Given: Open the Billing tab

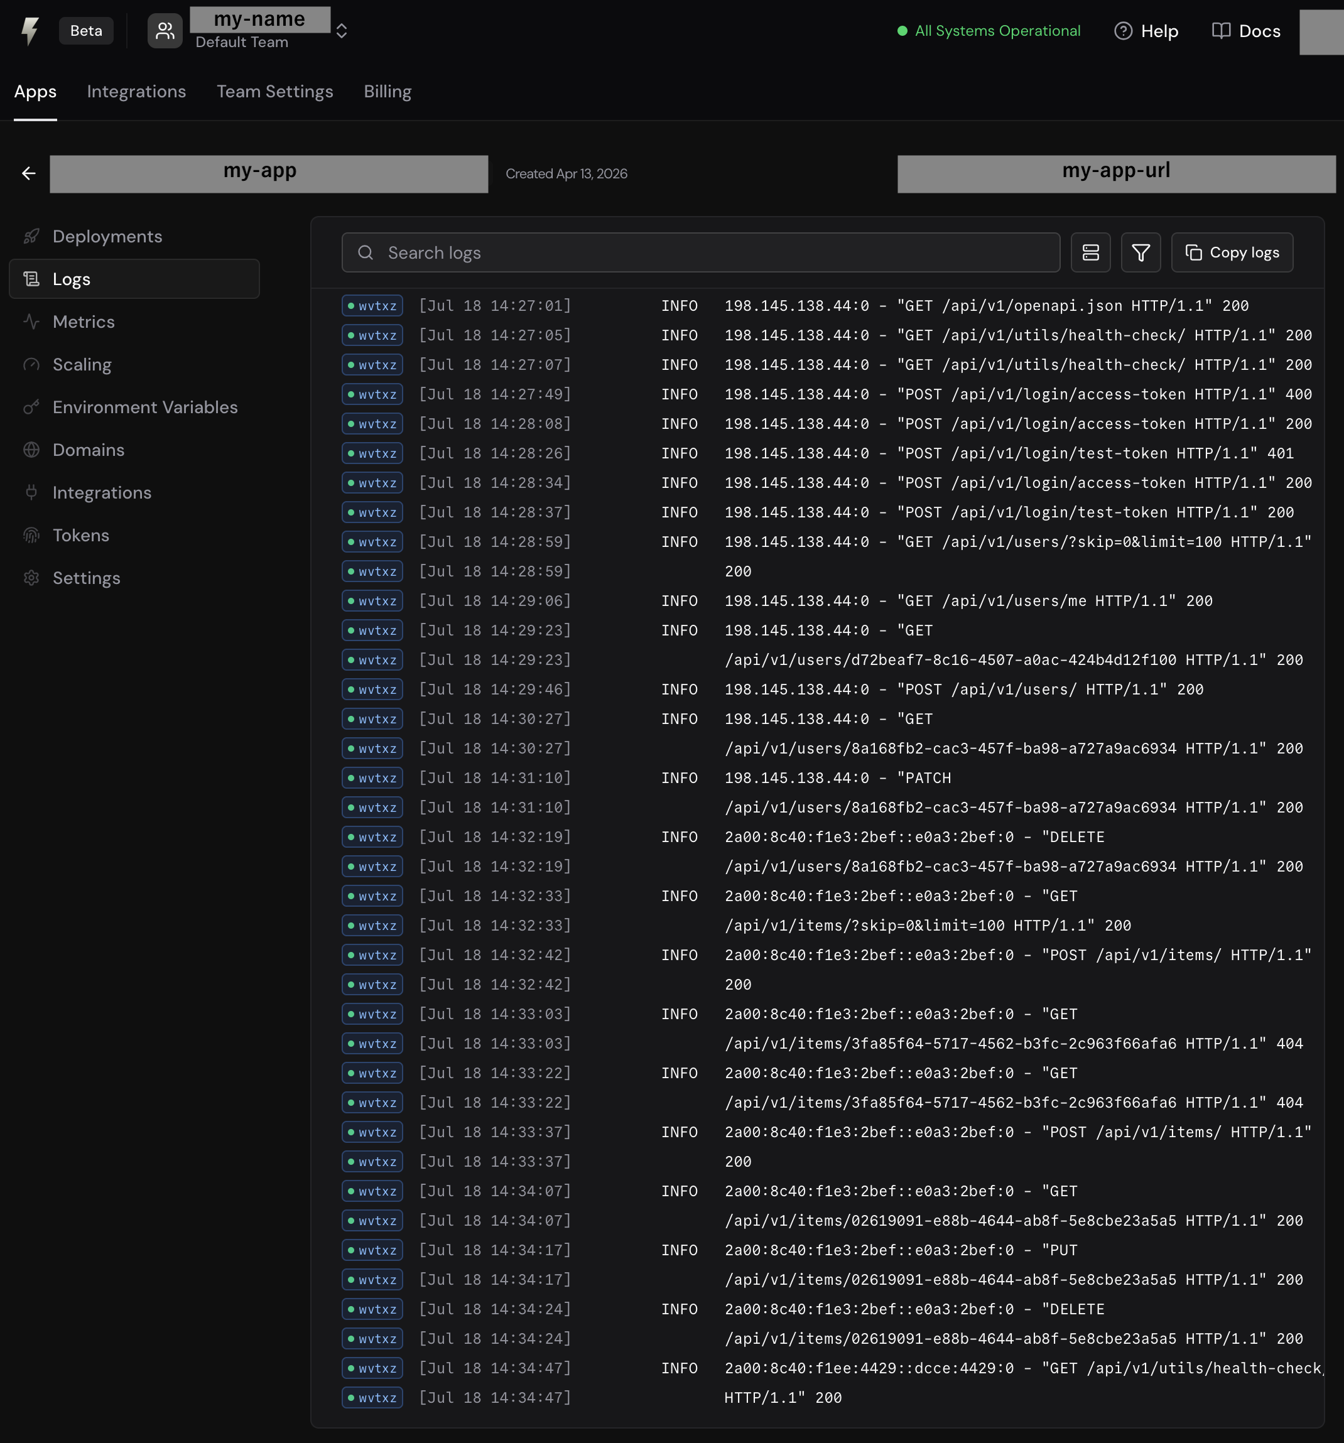Looking at the screenshot, I should (387, 92).
